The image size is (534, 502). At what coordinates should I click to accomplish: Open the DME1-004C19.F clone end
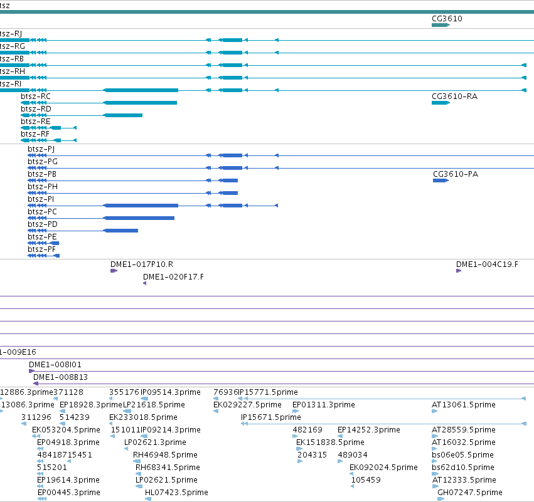(x=487, y=264)
